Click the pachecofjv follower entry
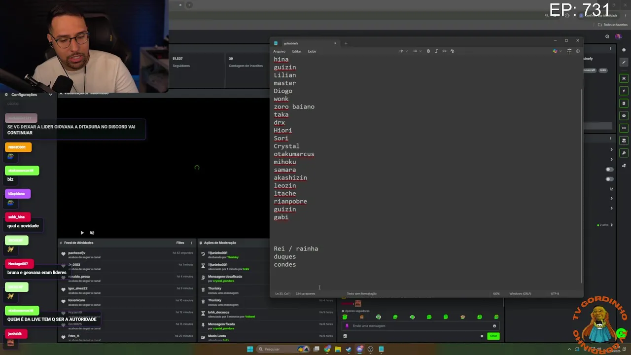This screenshot has height=355, width=631. click(127, 254)
